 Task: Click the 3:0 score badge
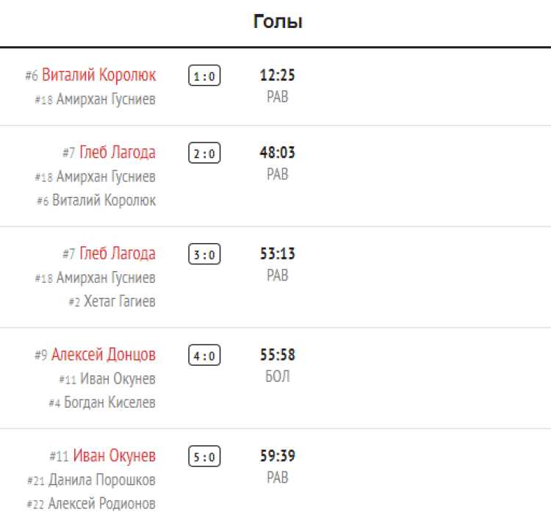pyautogui.click(x=204, y=255)
